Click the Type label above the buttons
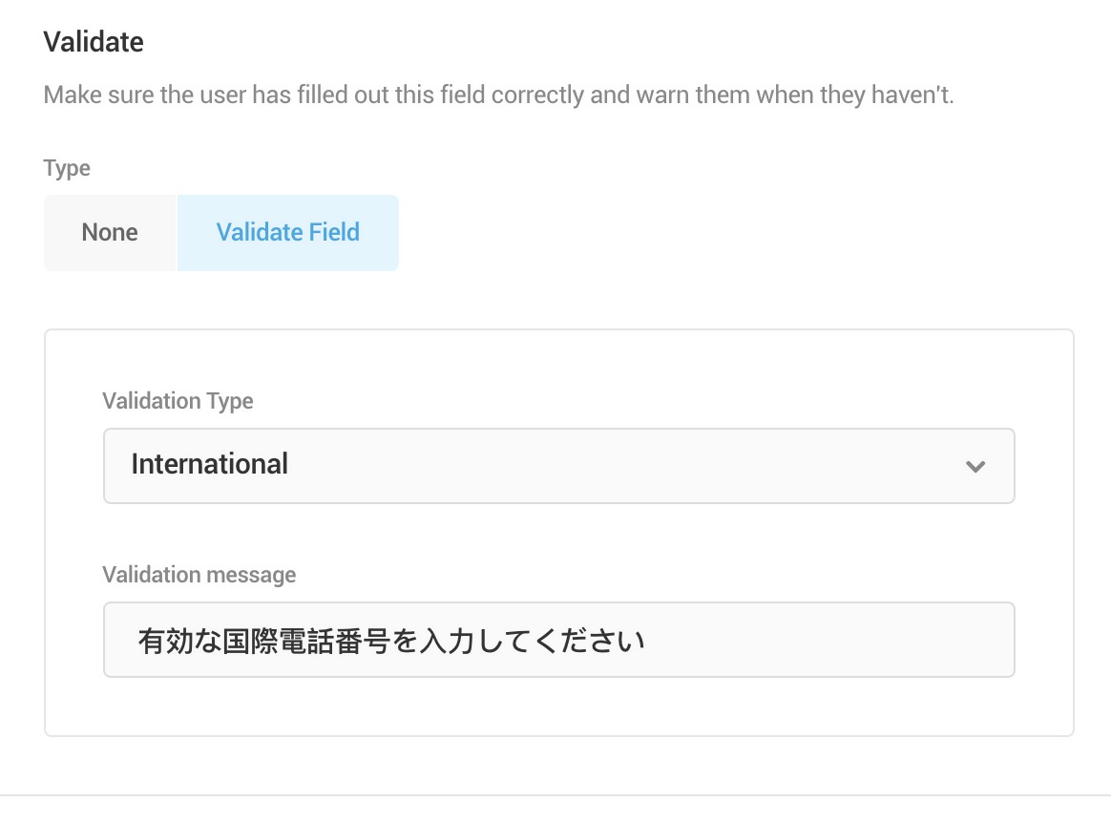This screenshot has height=823, width=1111. (67, 169)
